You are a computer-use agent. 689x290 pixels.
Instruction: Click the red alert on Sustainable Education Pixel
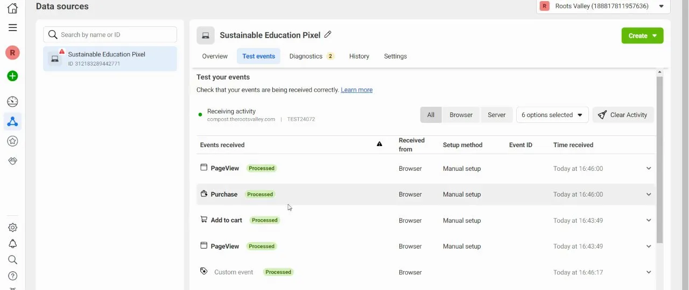62,52
